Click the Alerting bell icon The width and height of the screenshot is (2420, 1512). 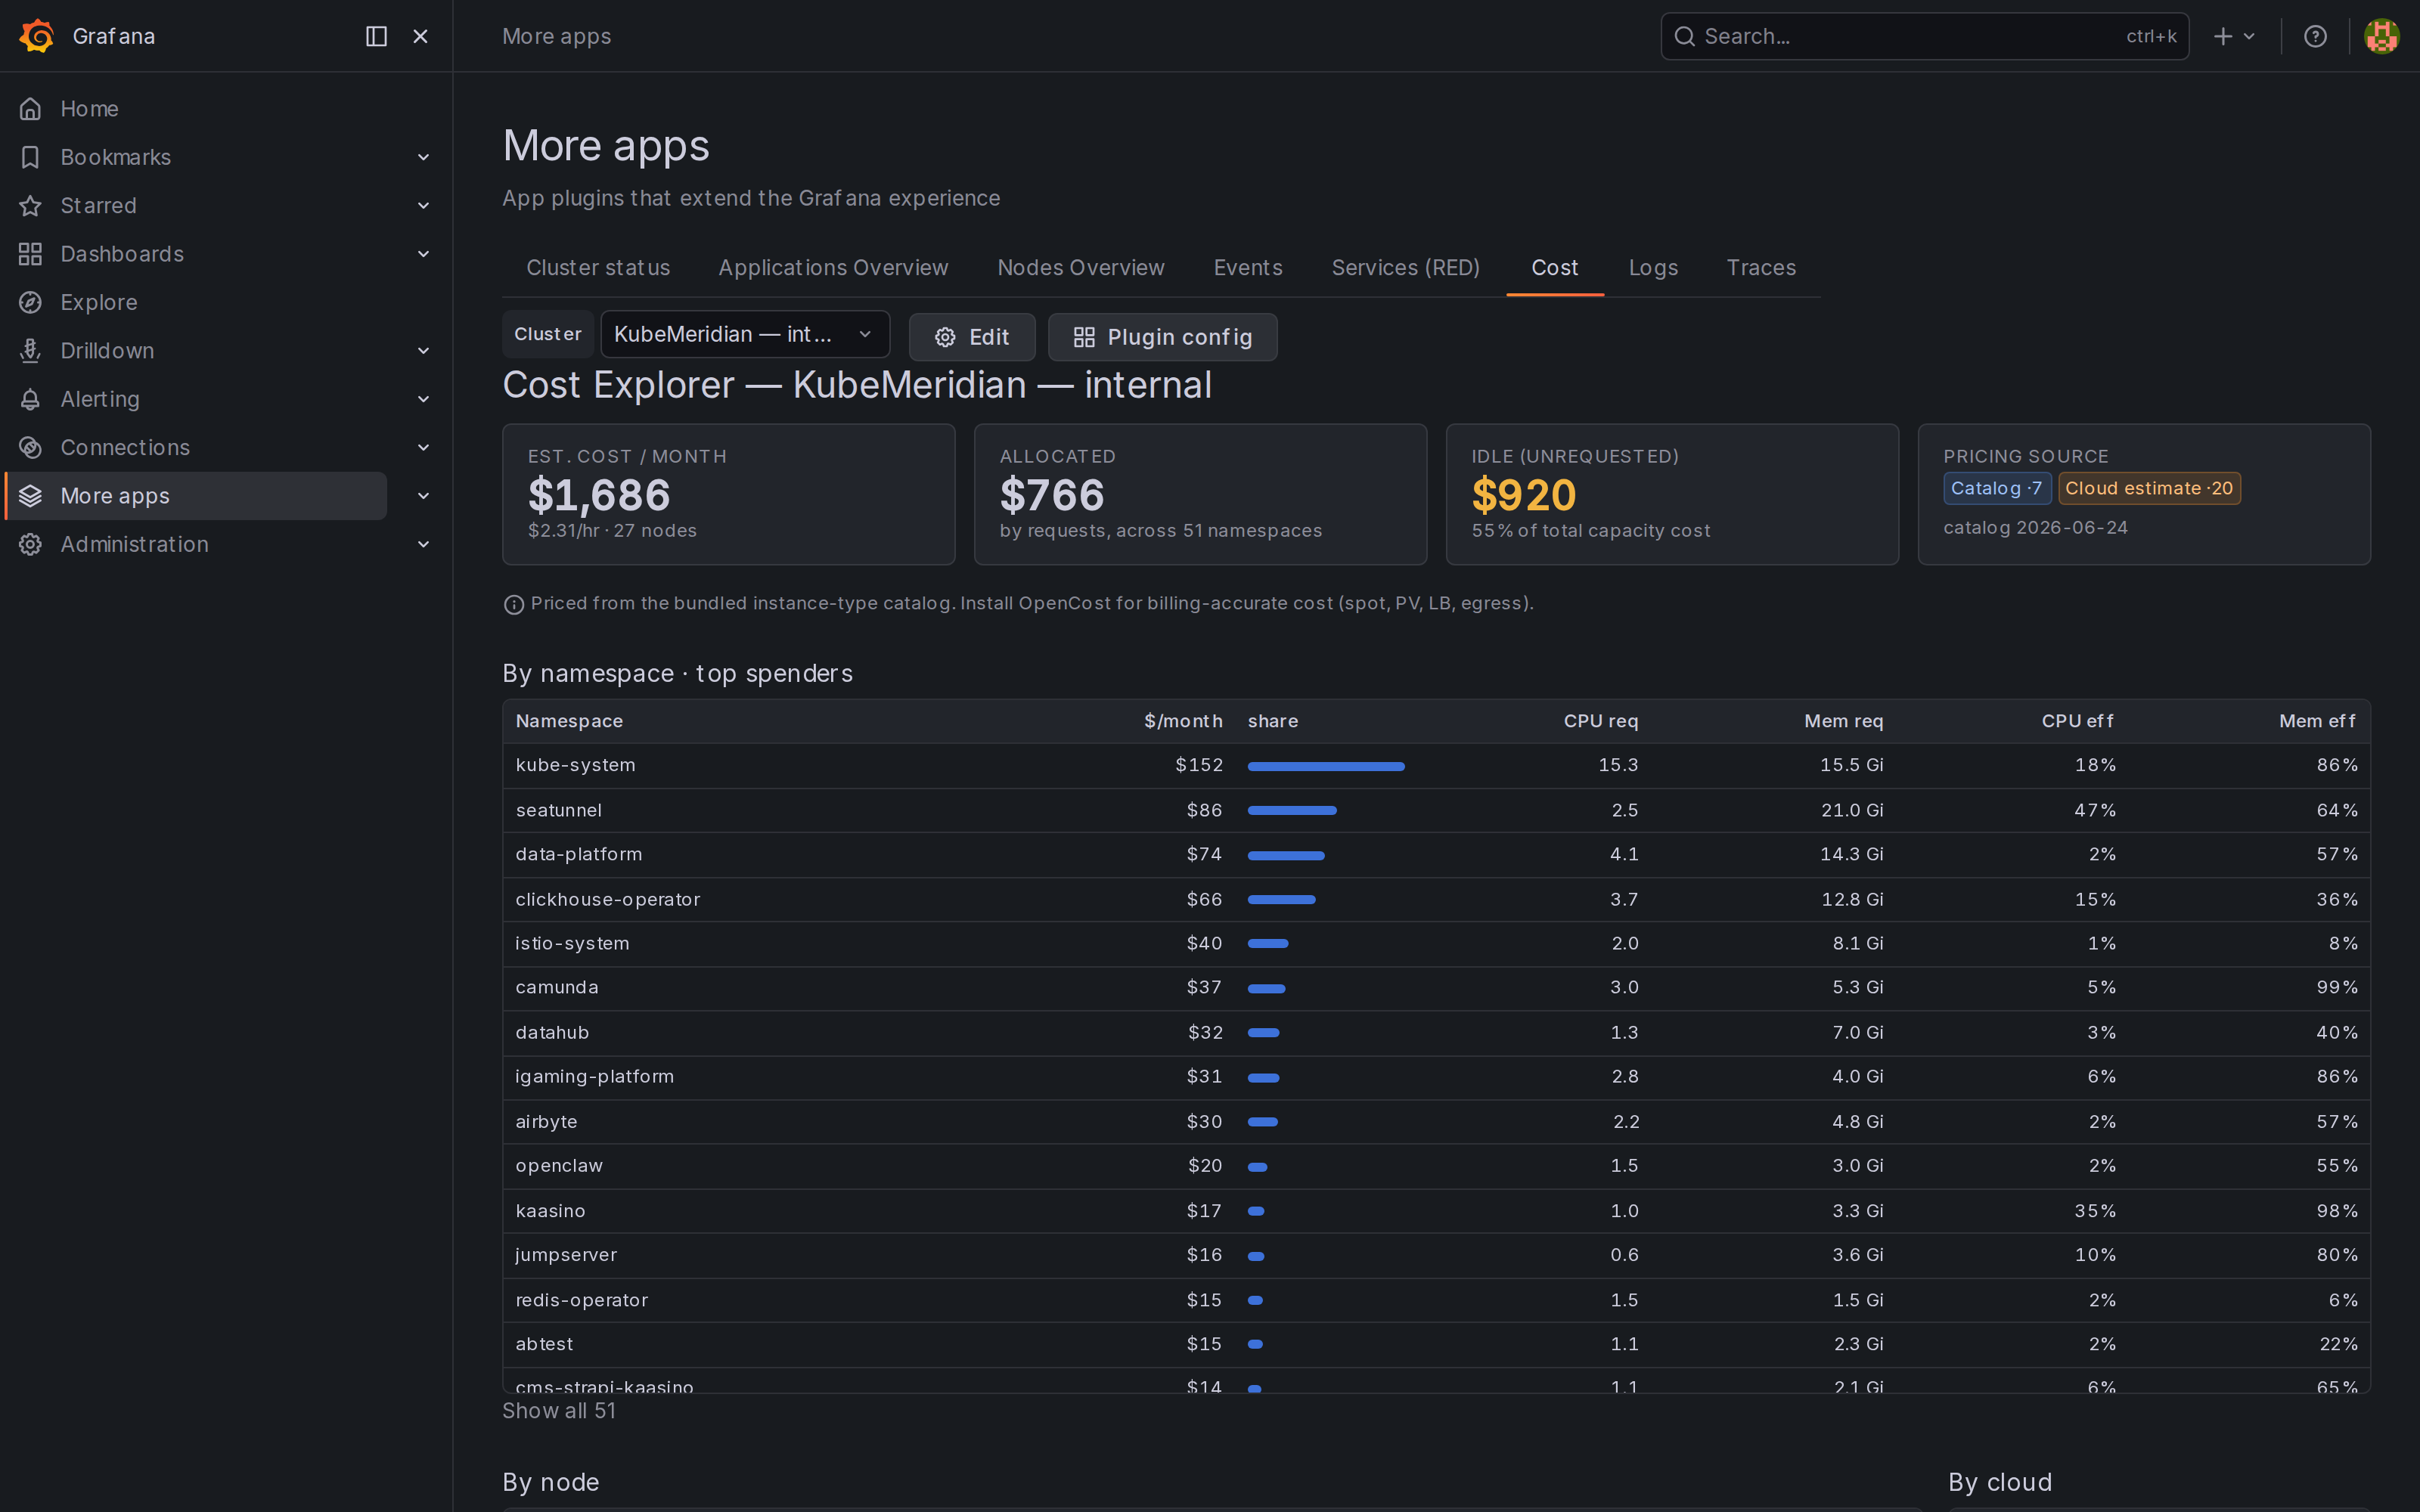31,399
